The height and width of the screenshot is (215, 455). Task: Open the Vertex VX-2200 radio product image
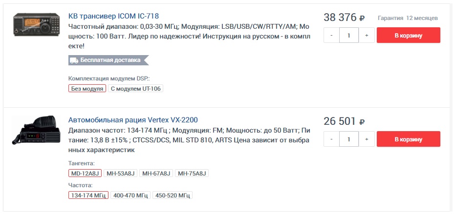(x=36, y=130)
